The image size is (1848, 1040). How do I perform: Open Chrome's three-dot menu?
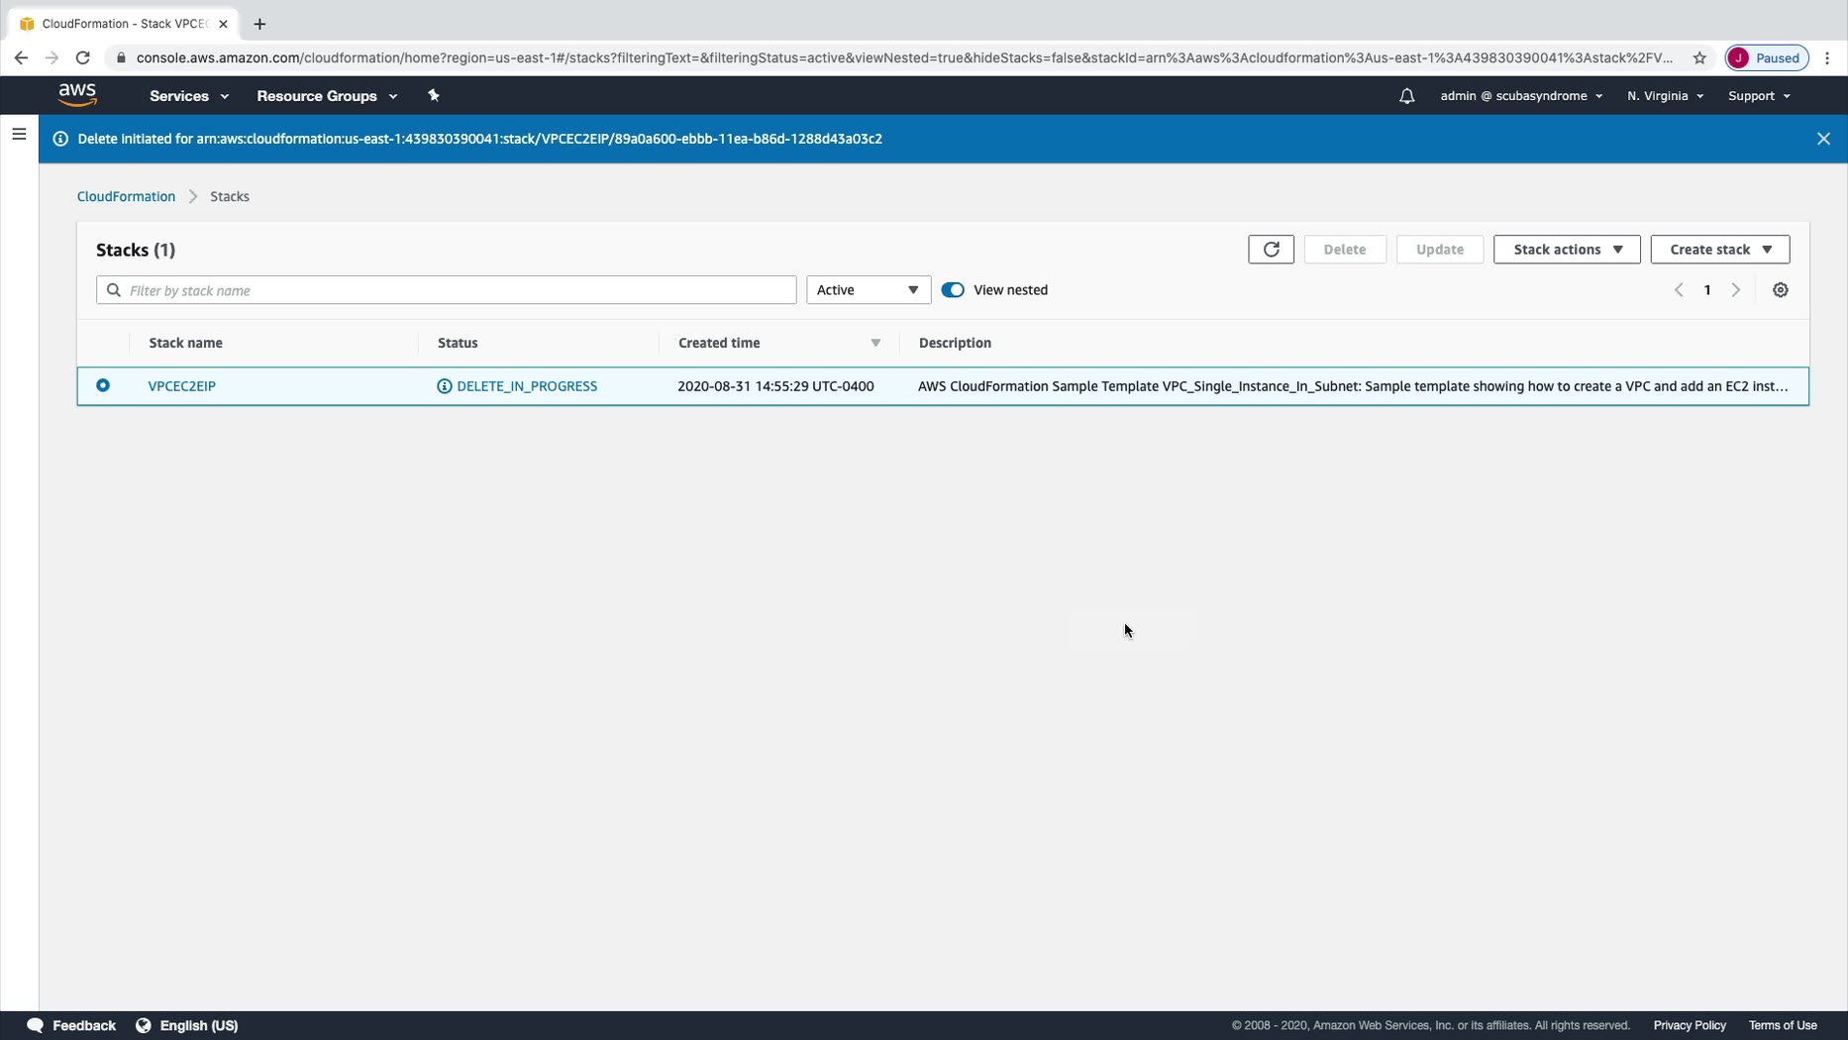[1828, 57]
